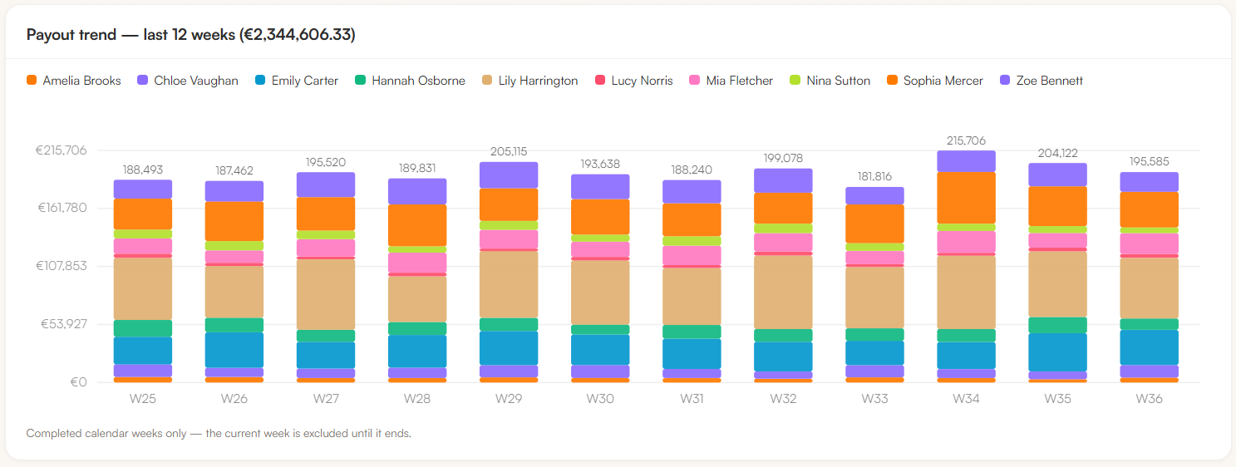Image resolution: width=1236 pixels, height=467 pixels.
Task: Select the large orange segment in W34 bar
Action: pyautogui.click(x=966, y=198)
